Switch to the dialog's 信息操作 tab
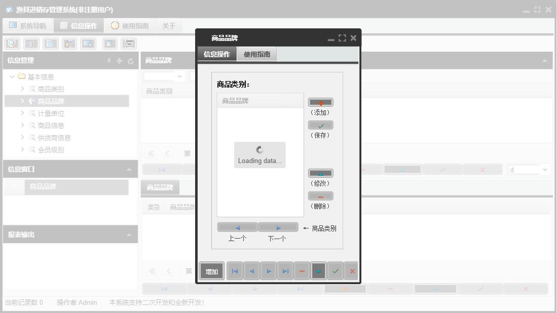The width and height of the screenshot is (557, 313). 217,54
